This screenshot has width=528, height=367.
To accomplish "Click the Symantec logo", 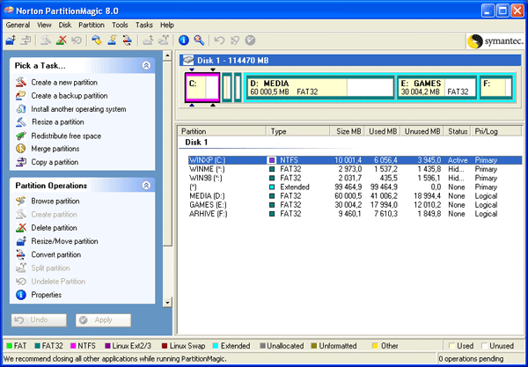I will point(495,41).
